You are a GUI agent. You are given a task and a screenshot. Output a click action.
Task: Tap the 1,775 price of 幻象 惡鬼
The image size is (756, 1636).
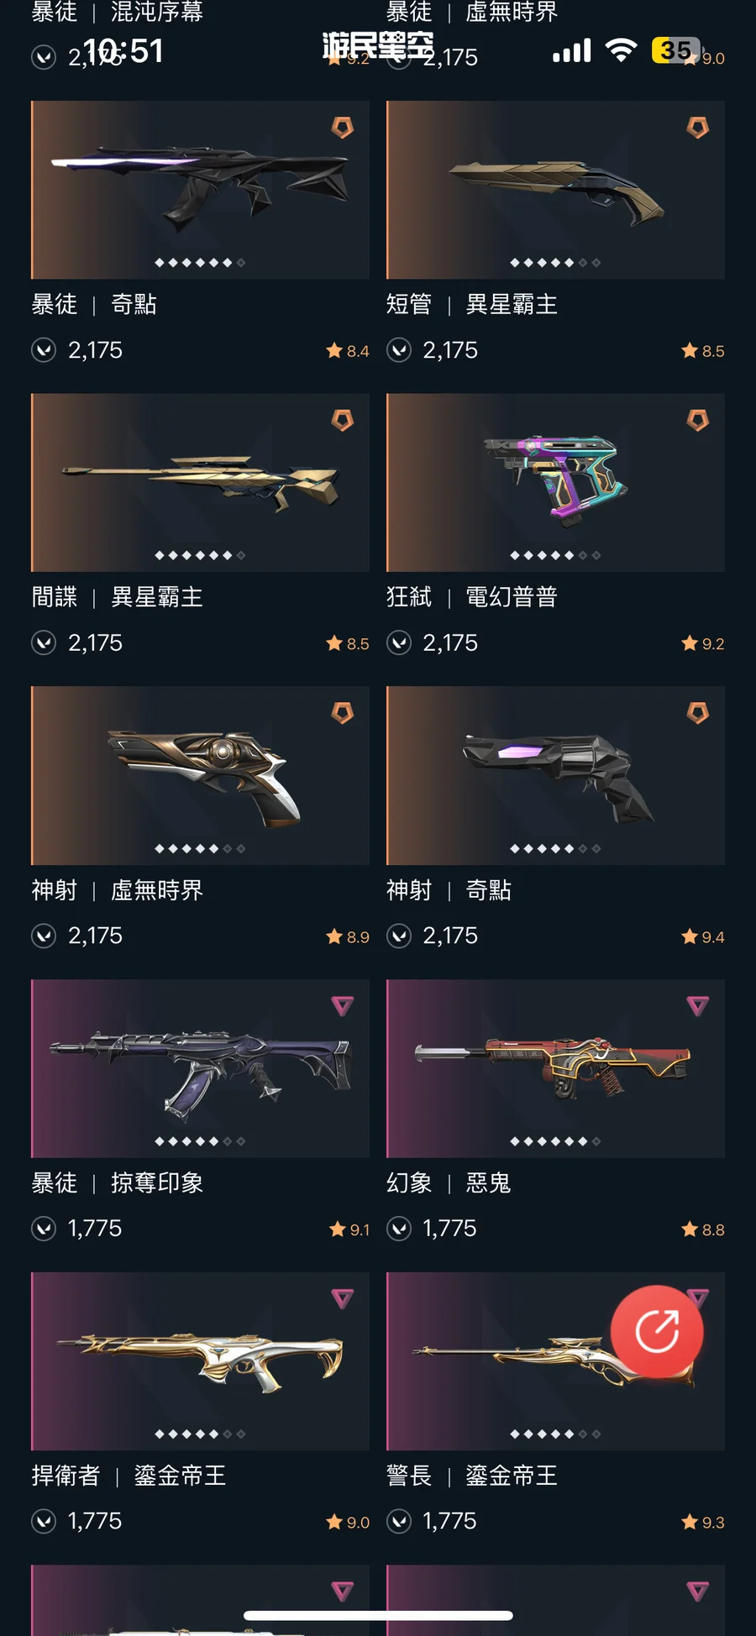tap(449, 1229)
